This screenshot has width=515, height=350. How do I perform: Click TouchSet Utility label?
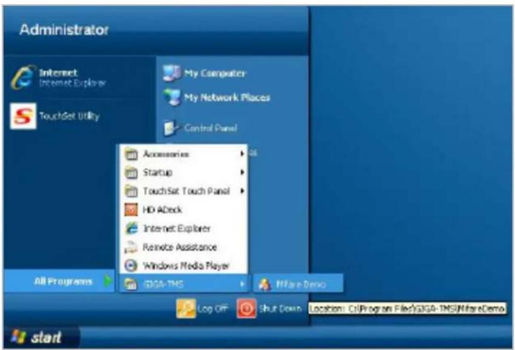70,116
